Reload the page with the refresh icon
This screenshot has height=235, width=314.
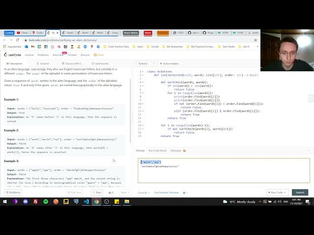pyautogui.click(x=18, y=40)
